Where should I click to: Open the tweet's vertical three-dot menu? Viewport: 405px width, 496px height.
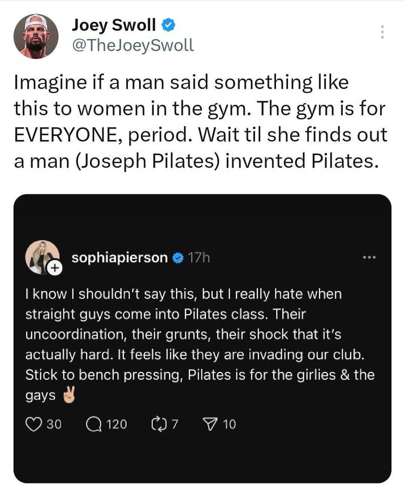click(x=383, y=32)
